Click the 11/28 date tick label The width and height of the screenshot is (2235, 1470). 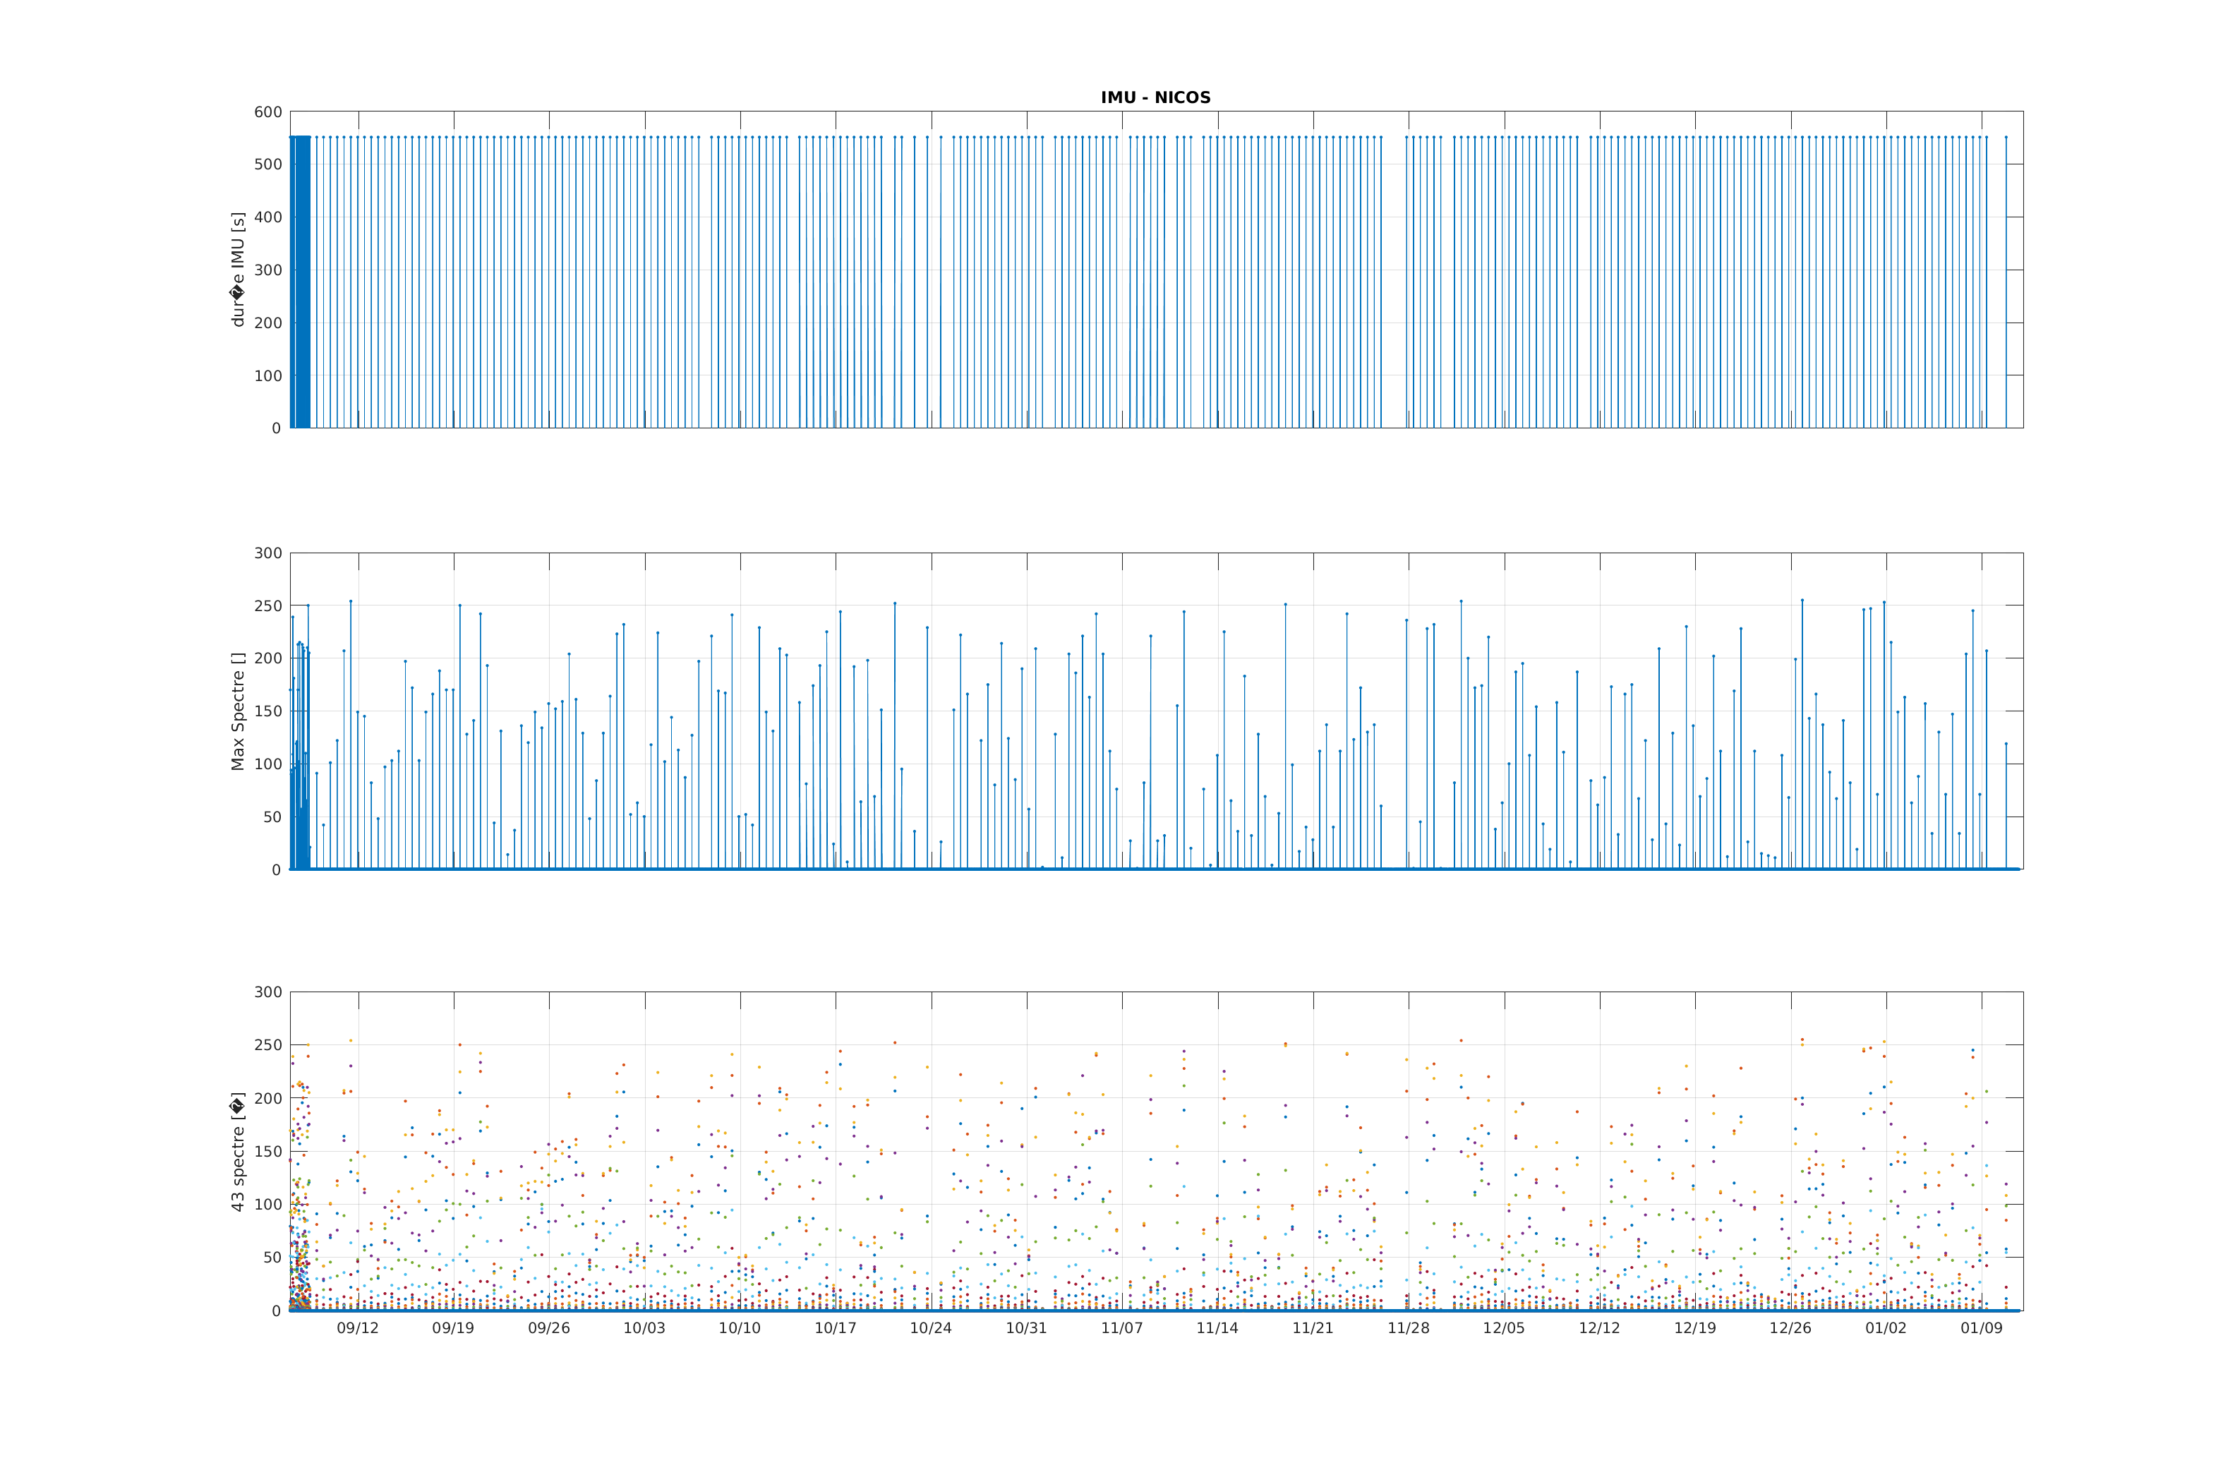pos(1409,1328)
